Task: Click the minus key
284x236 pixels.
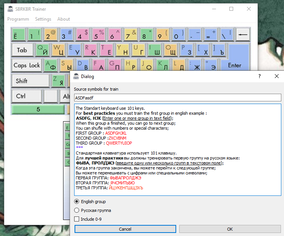Action: point(195,34)
